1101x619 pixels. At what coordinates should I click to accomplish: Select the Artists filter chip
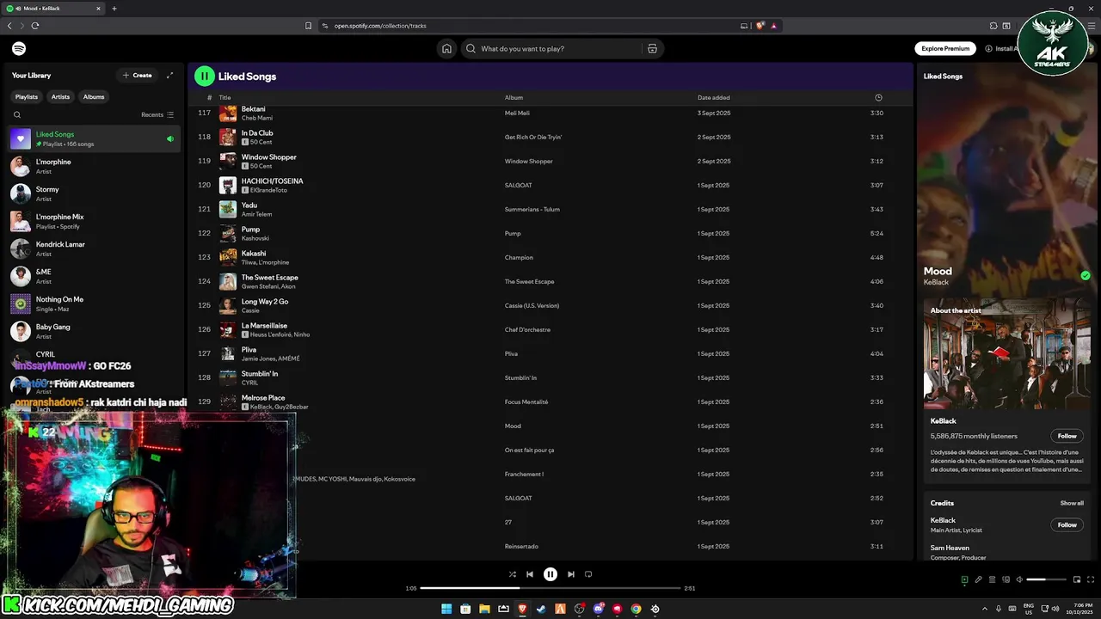(60, 97)
